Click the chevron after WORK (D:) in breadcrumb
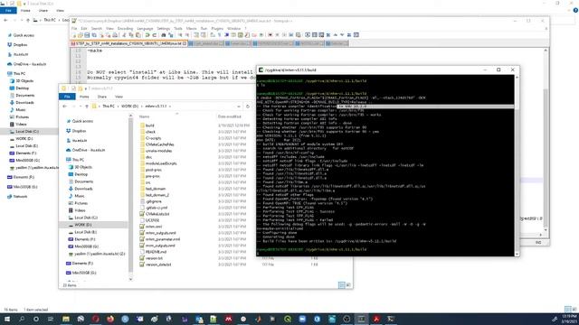This screenshot has height=325, width=579. point(141,107)
